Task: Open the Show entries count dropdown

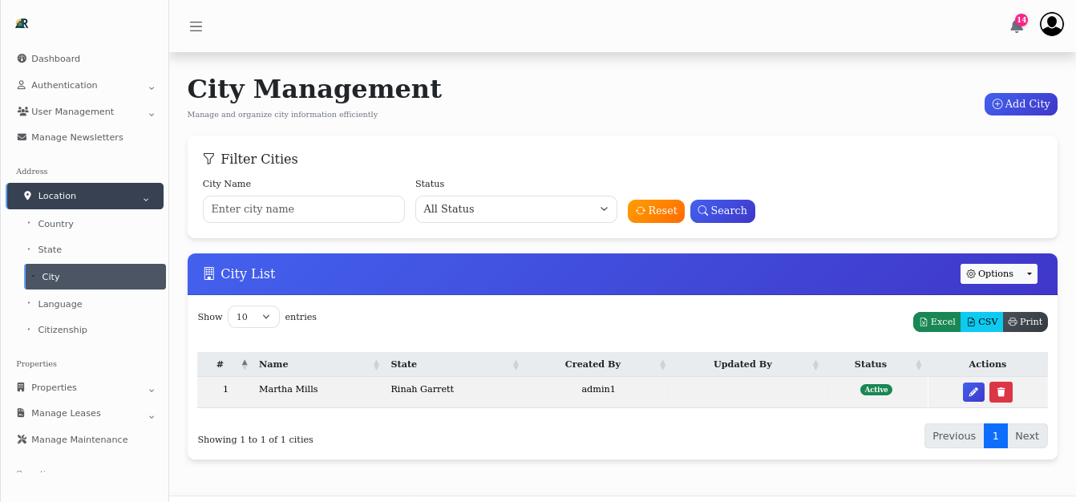Action: (253, 316)
